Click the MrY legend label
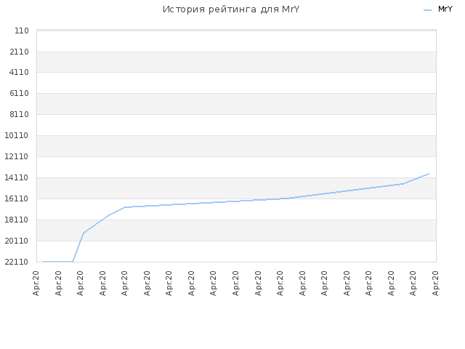 point(445,9)
